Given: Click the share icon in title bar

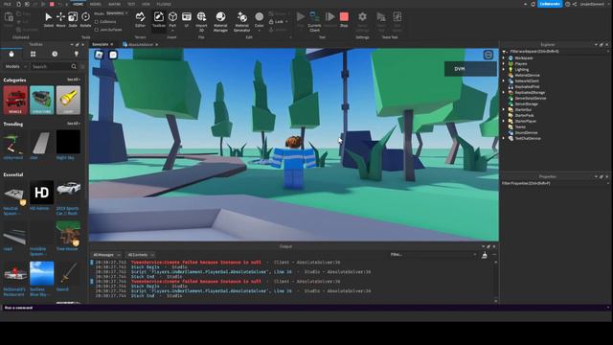Looking at the screenshot, I should (575, 4).
